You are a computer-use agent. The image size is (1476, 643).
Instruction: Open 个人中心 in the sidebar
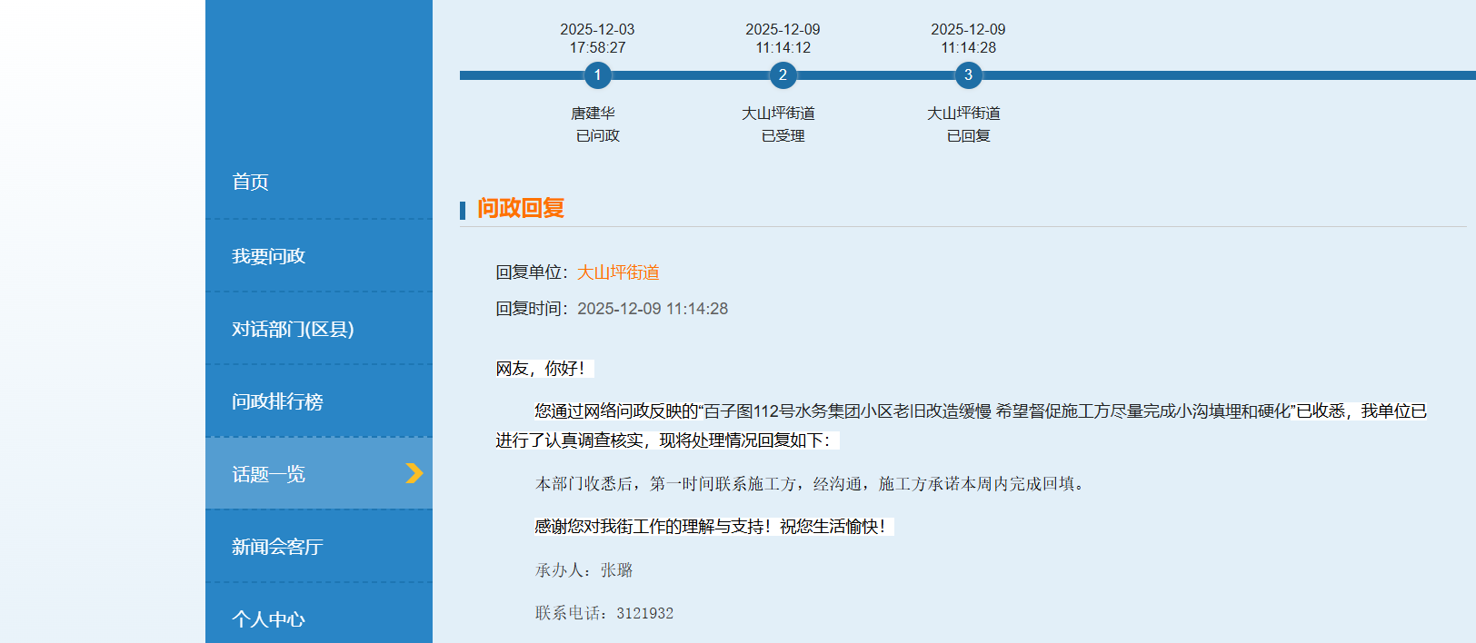[268, 619]
